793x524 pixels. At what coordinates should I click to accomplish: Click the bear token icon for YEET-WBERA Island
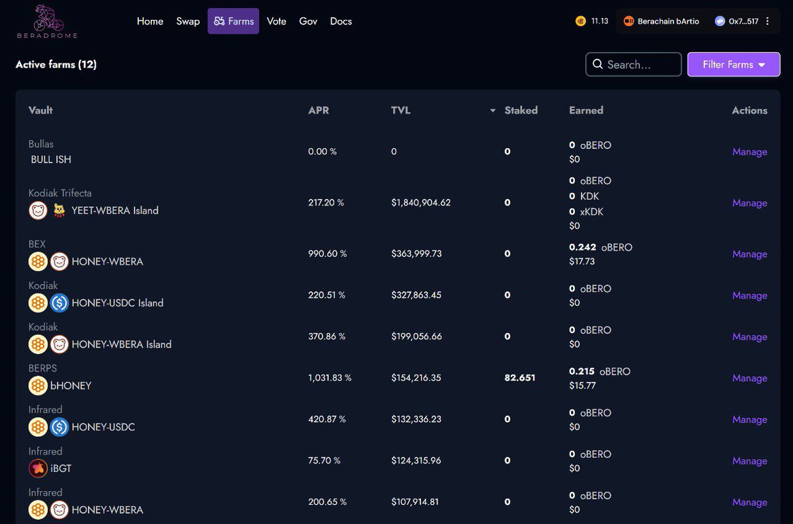pos(38,211)
